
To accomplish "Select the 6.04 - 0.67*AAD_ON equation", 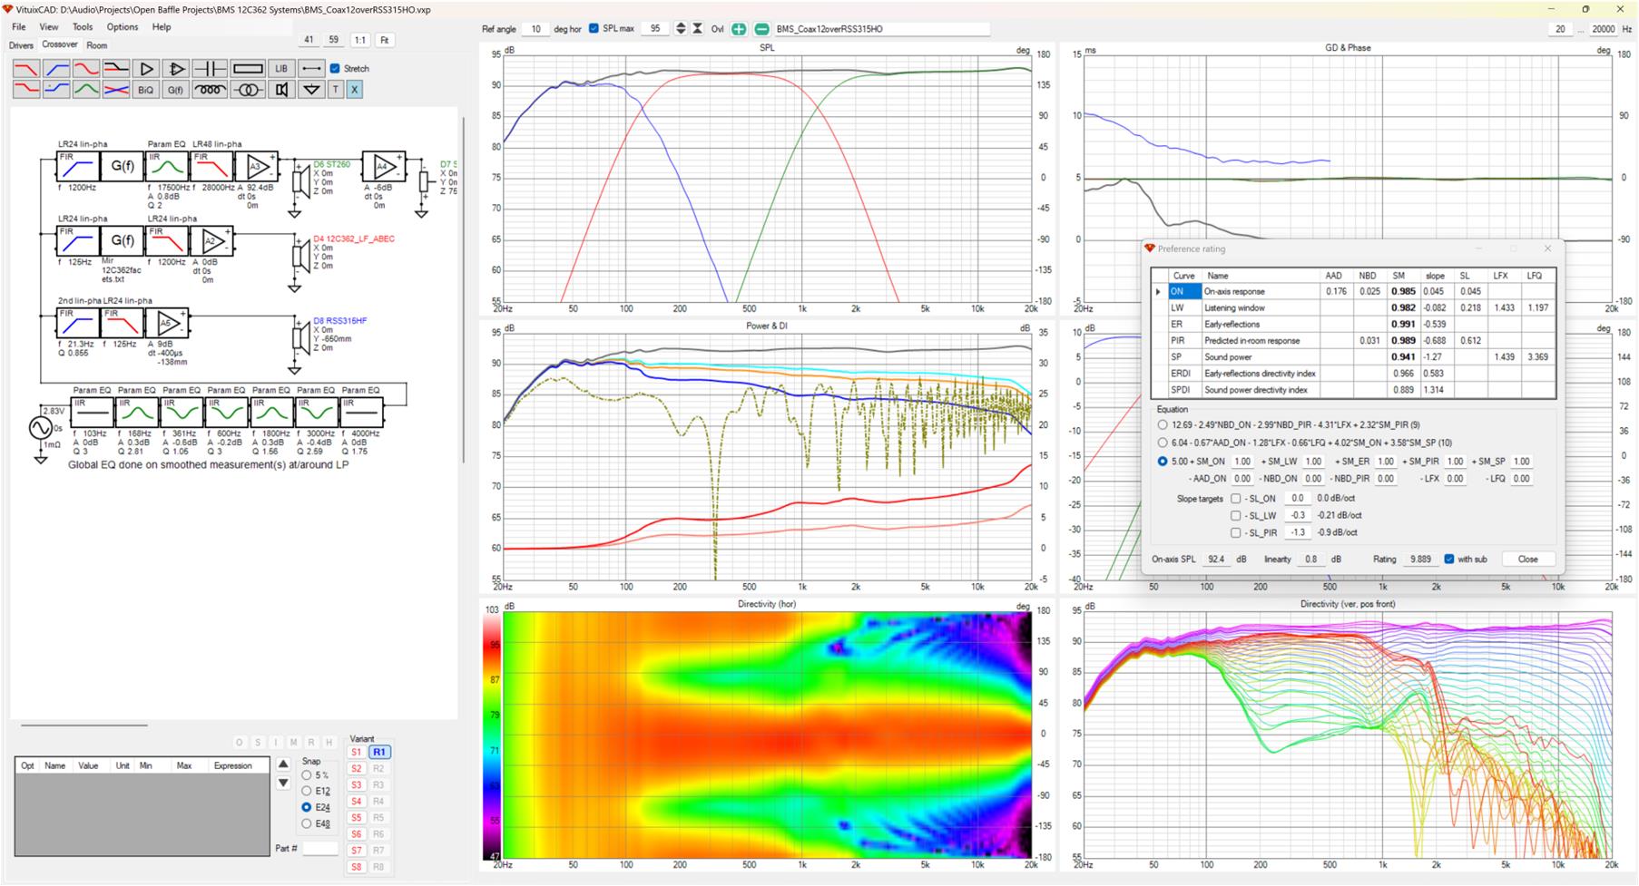I will (1163, 443).
